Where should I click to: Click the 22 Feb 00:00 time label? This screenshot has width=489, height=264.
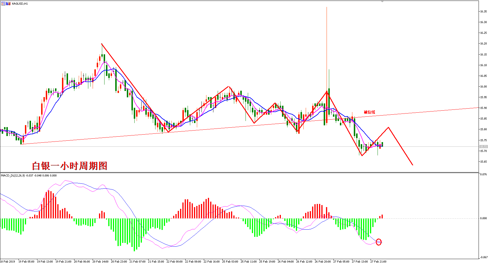click(175, 262)
